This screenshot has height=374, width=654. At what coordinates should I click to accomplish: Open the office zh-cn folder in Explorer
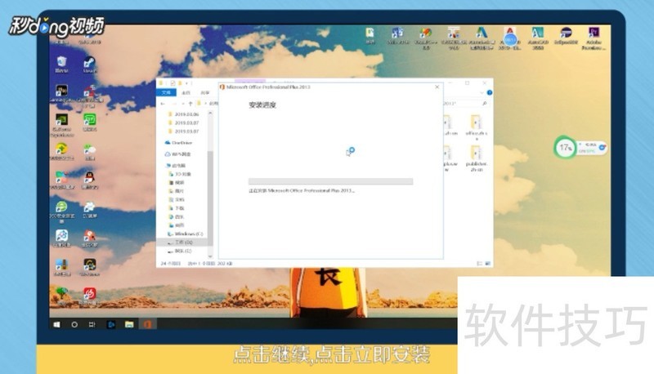coord(476,127)
